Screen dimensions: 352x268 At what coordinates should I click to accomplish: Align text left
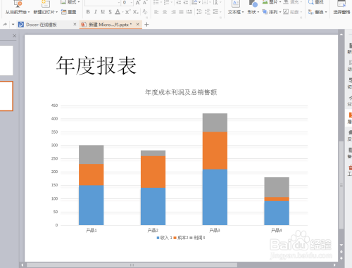point(156,12)
